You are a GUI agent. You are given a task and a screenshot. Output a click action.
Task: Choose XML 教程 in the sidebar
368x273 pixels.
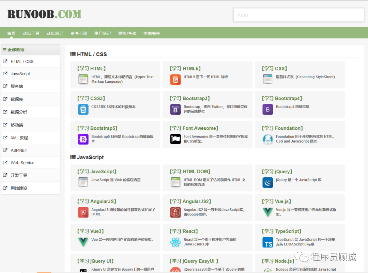pyautogui.click(x=31, y=138)
